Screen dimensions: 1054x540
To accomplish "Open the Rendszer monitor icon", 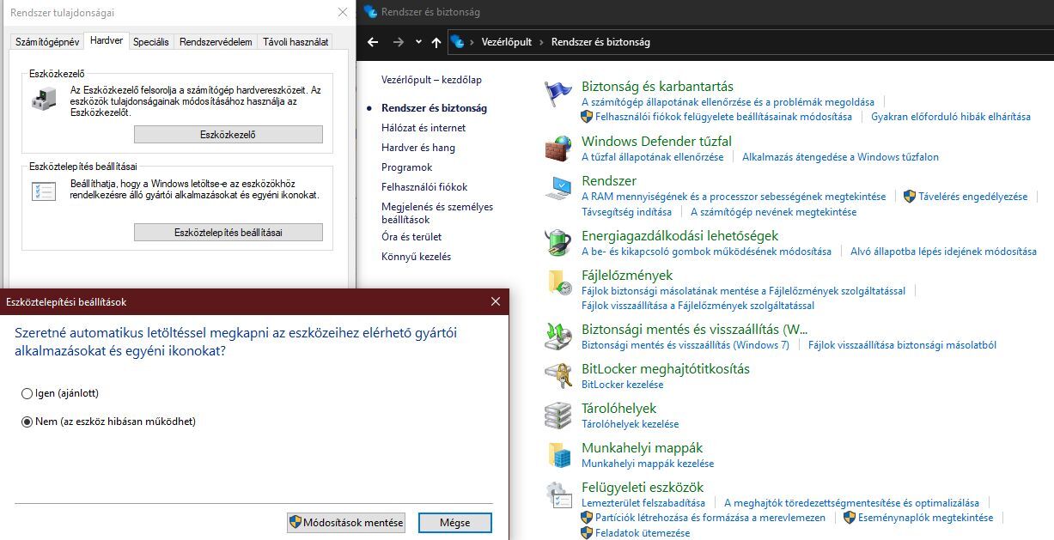I will pos(558,187).
